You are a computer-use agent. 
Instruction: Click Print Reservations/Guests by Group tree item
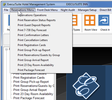coord(34,86)
